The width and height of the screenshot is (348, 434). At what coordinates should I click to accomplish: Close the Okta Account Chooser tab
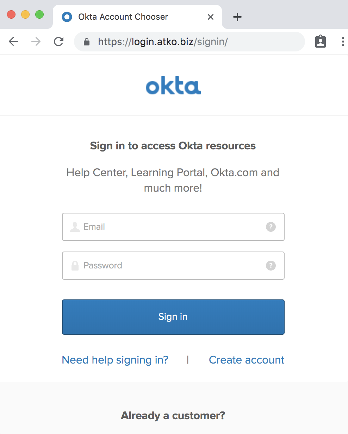[x=211, y=17]
